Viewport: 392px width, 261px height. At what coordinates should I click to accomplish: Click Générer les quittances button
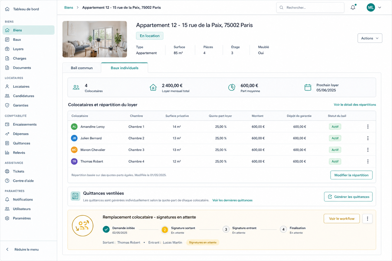(x=348, y=197)
